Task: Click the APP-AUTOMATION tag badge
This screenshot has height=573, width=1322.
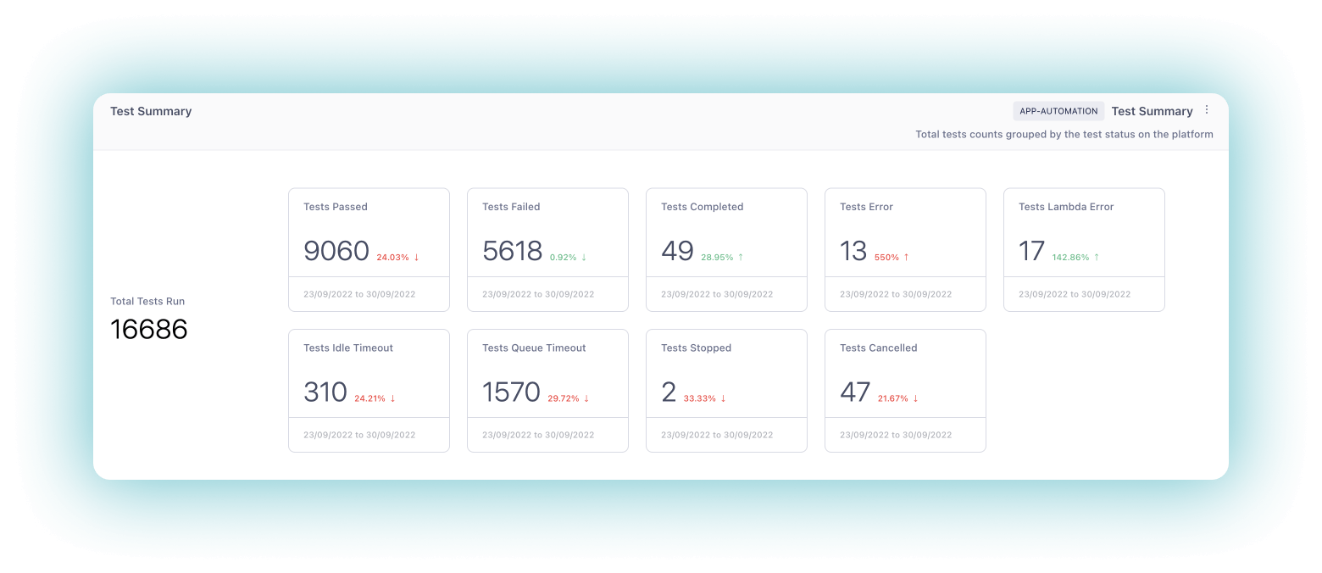Action: click(x=1058, y=111)
